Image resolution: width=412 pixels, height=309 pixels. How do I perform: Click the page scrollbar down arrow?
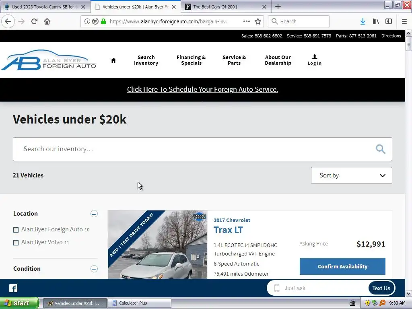(x=409, y=293)
